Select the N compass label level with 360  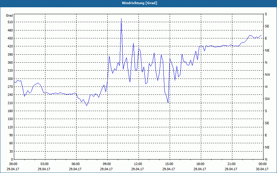tap(266, 63)
